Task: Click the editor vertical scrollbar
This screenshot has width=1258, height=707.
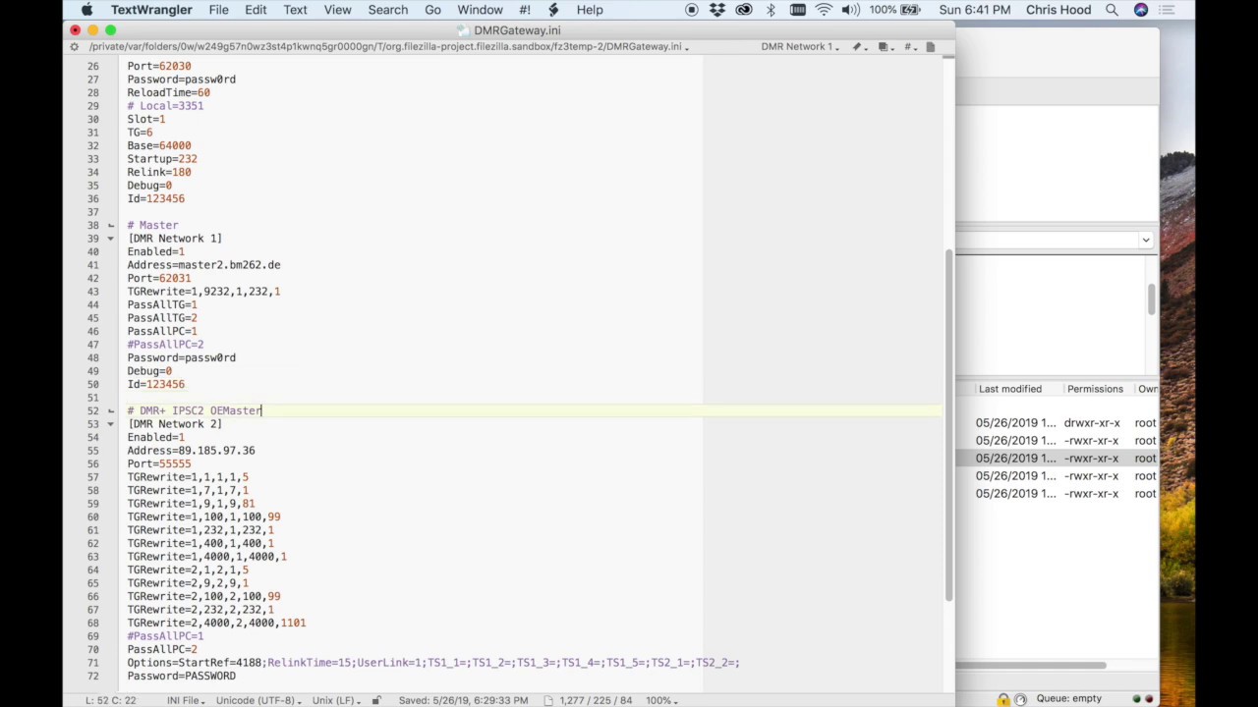Action: (948, 425)
